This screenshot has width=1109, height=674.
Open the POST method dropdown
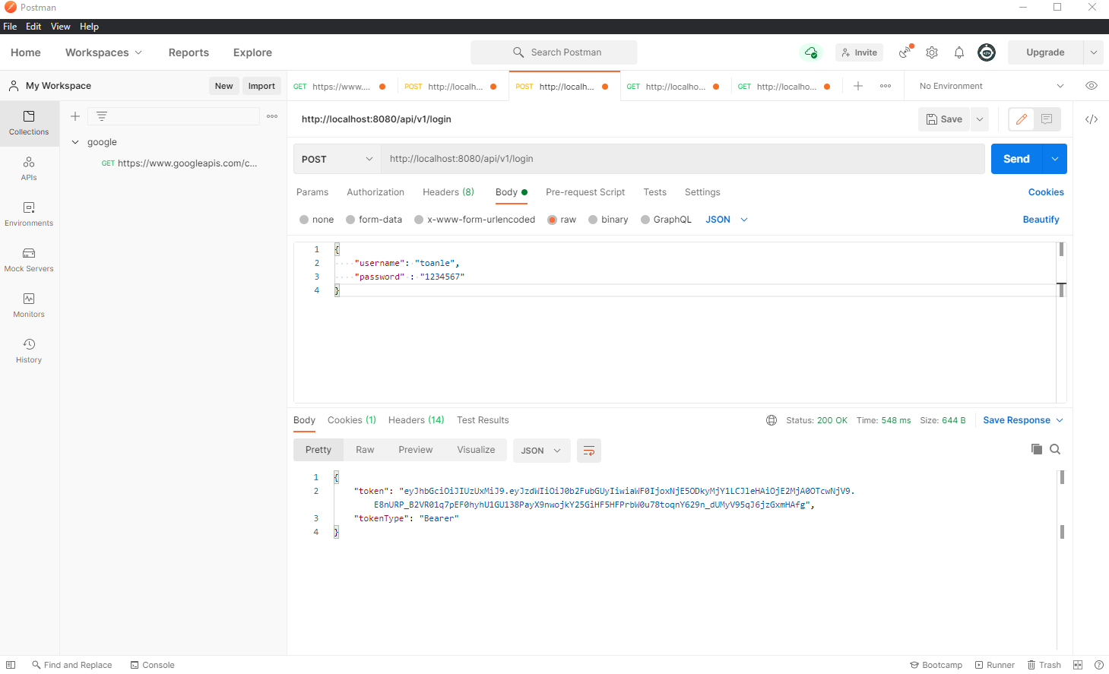point(337,159)
